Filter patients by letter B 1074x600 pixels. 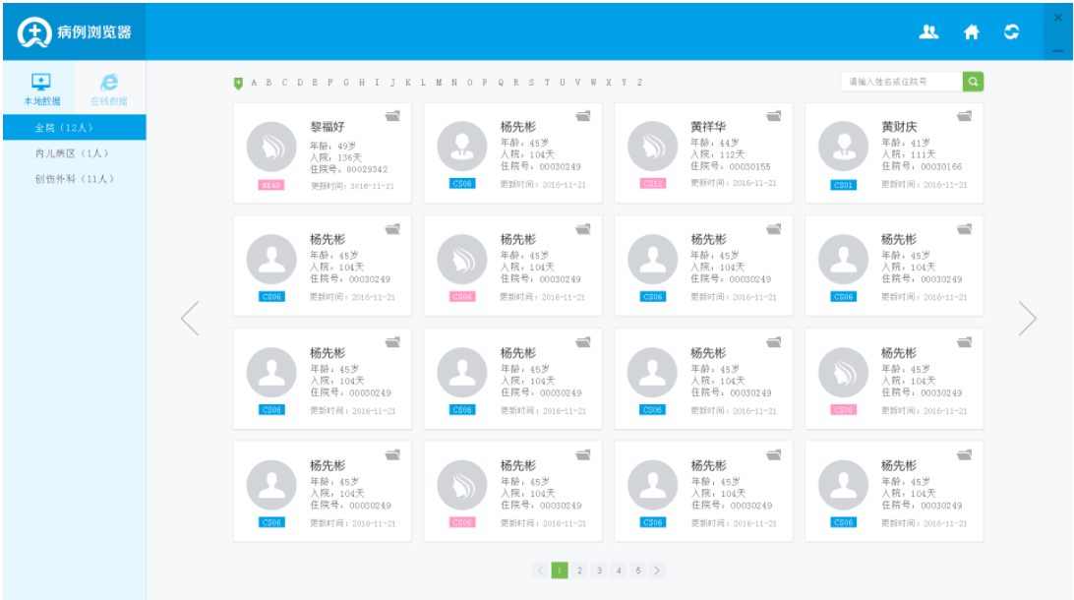click(x=268, y=83)
